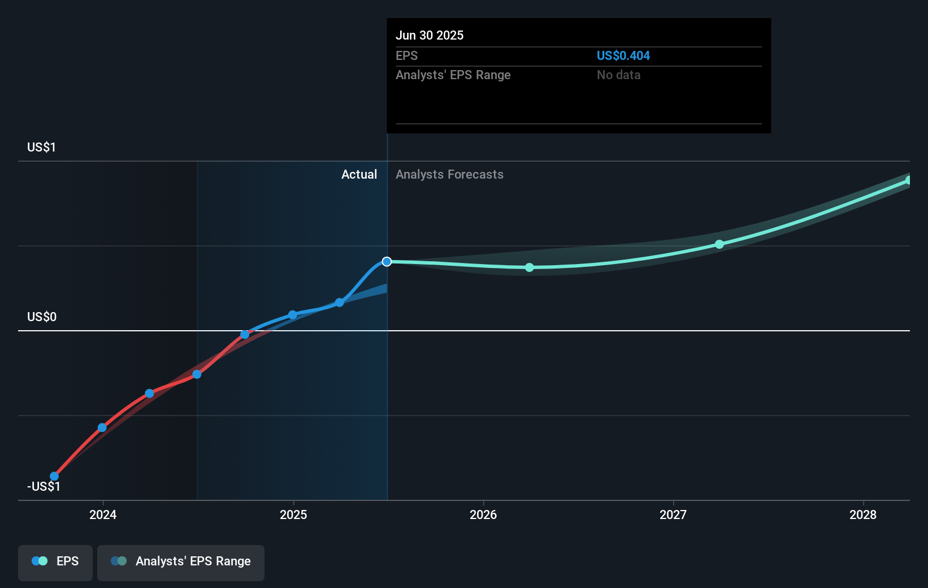Toggle the Analysts' EPS Range visibility

(180, 562)
